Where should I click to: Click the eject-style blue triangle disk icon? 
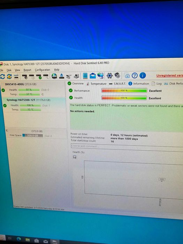point(62,76)
